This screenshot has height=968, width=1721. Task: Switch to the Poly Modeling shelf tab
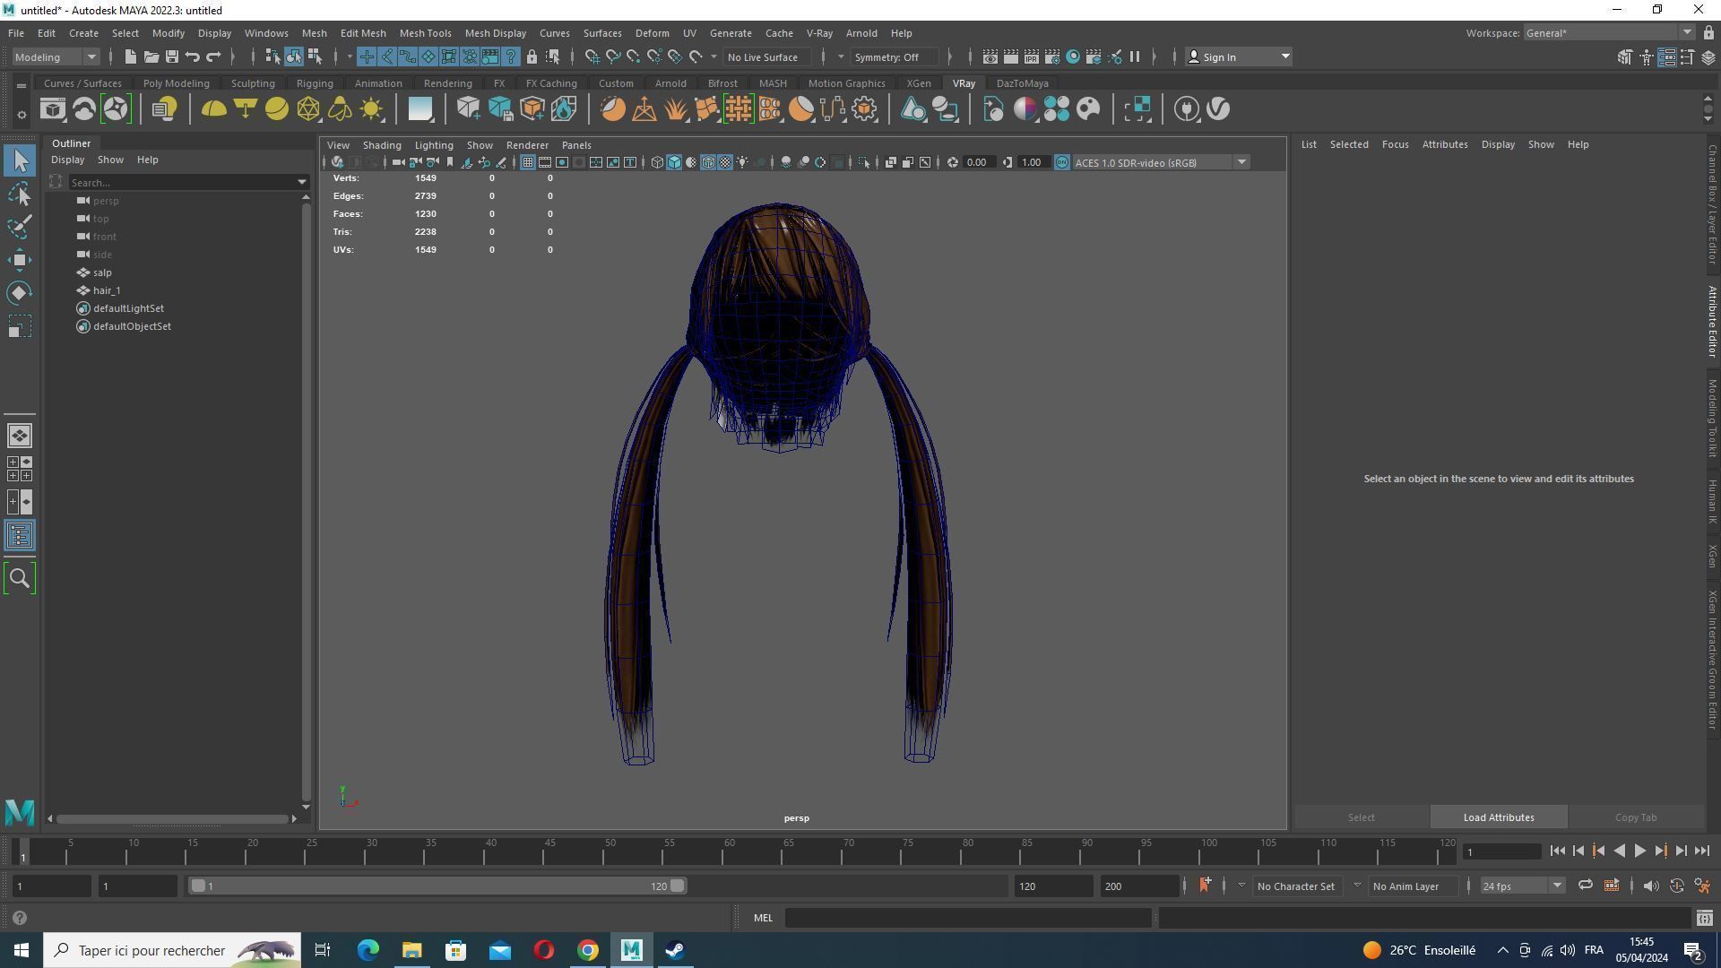point(176,83)
